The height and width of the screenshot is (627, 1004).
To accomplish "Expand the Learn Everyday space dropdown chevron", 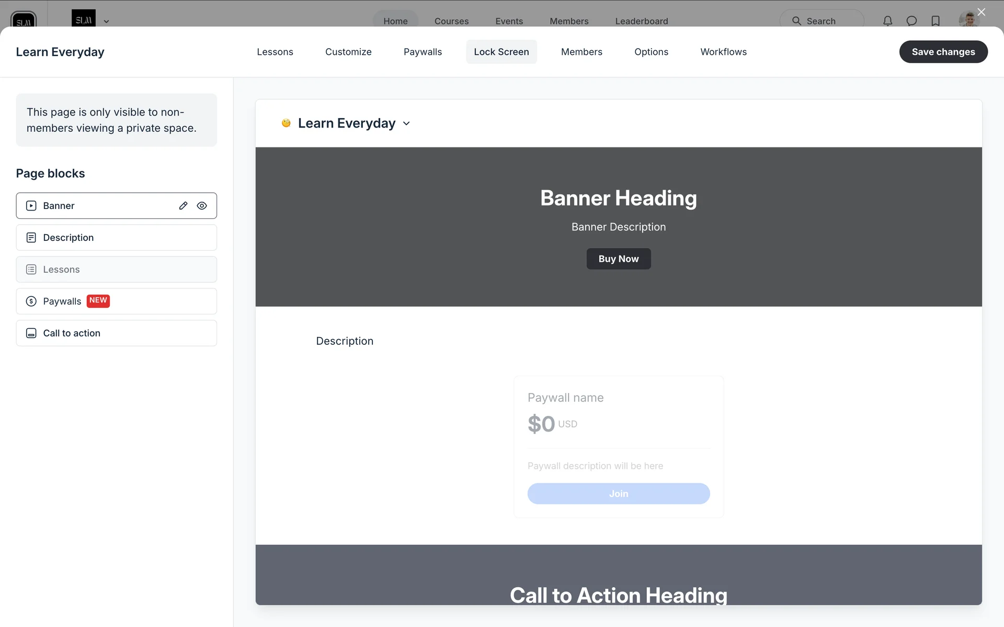I will tap(406, 124).
